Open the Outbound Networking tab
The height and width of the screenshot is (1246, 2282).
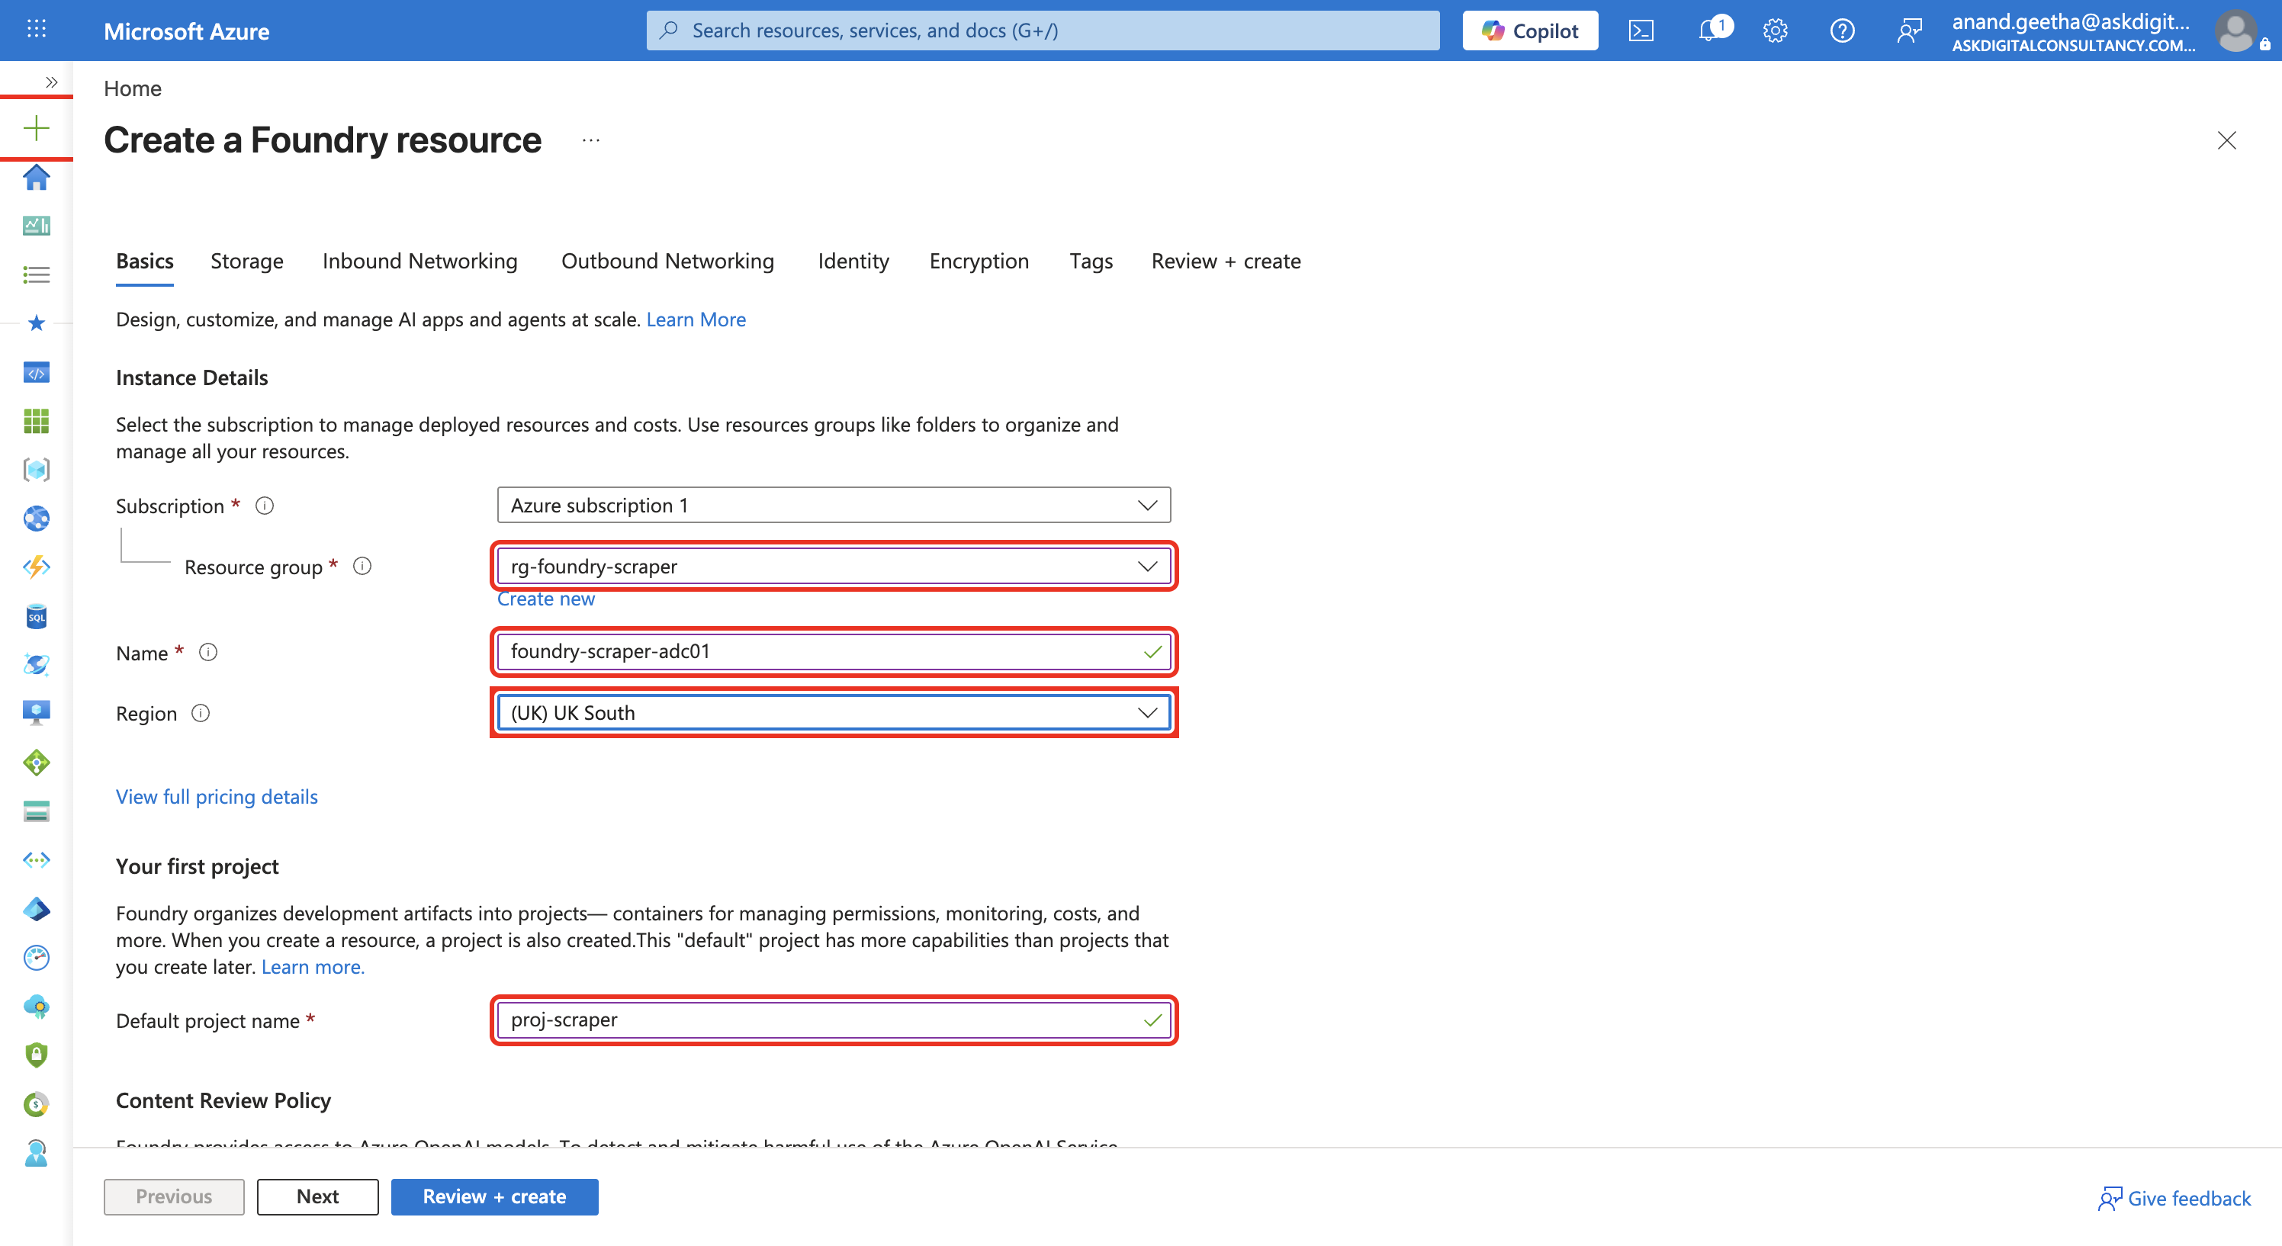[668, 262]
